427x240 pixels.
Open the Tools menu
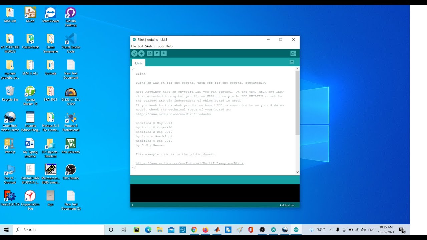160,46
